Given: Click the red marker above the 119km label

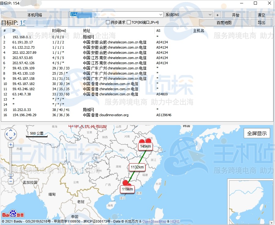Looking at the screenshot, I should (x=125, y=183).
